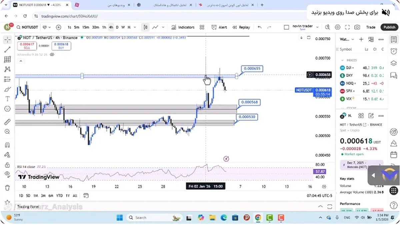This screenshot has height=225, width=400.
Task: Open indicator templates grid icon
Action: point(202,27)
